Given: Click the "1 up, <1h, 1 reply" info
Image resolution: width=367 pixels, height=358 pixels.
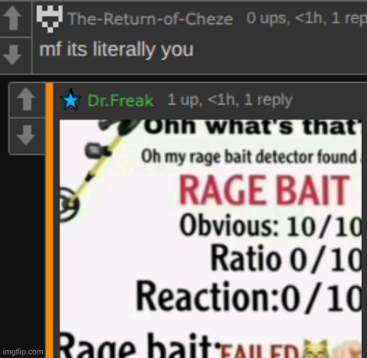Looking at the screenshot, I should coord(230,99).
